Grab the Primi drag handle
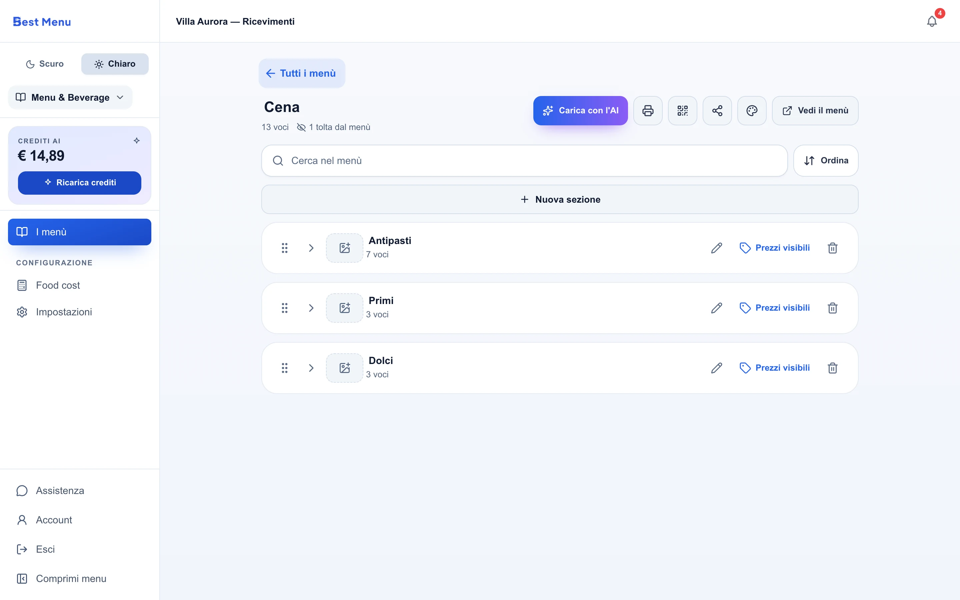Screen dimensions: 960x600 [284, 308]
